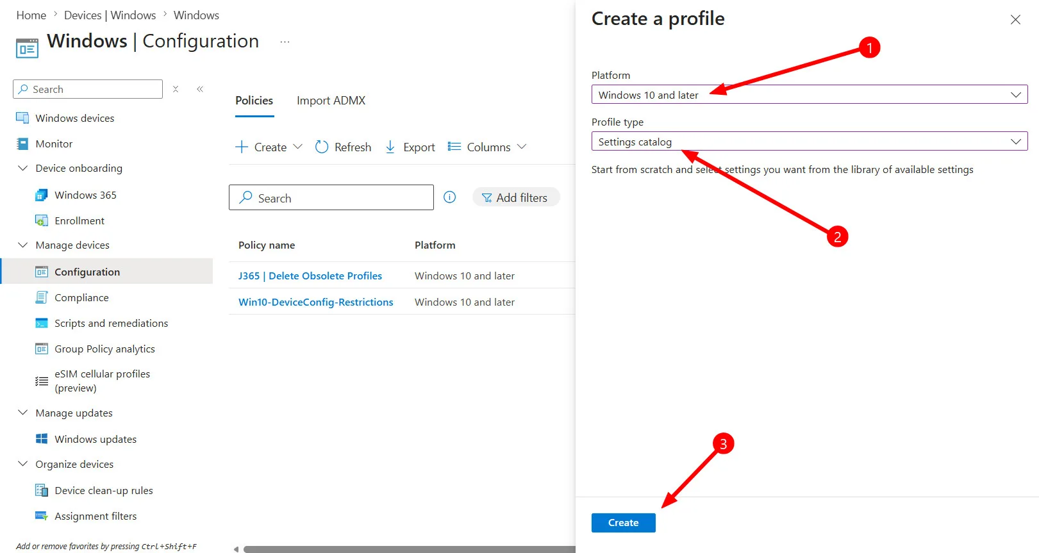Click the Assignment filters icon
The image size is (1039, 553).
click(x=42, y=516)
